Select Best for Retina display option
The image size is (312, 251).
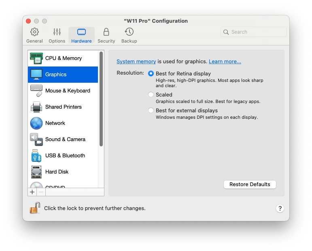151,74
